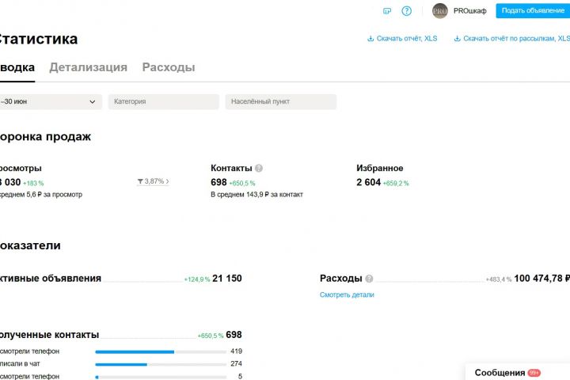Open the Категория filter field
The image size is (570, 380).
[163, 102]
